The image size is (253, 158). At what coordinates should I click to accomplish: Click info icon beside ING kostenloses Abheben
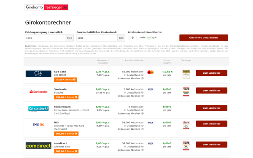point(143,129)
